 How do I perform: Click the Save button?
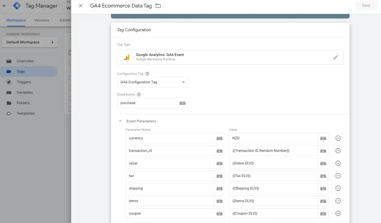tap(366, 5)
